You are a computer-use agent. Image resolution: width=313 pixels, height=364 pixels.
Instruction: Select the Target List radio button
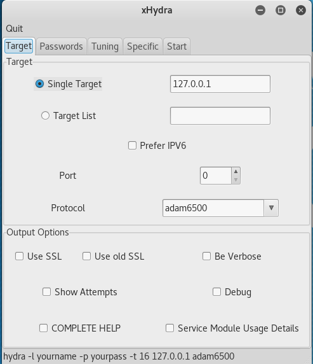point(45,115)
